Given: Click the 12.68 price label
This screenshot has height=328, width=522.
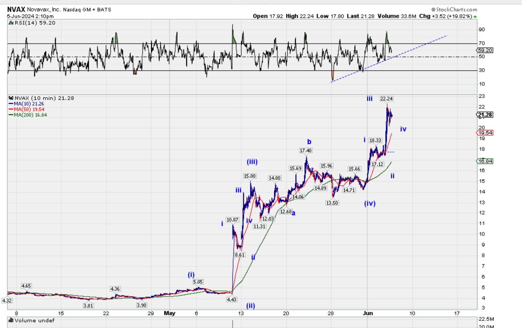Looking at the screenshot, I should coord(286,212).
